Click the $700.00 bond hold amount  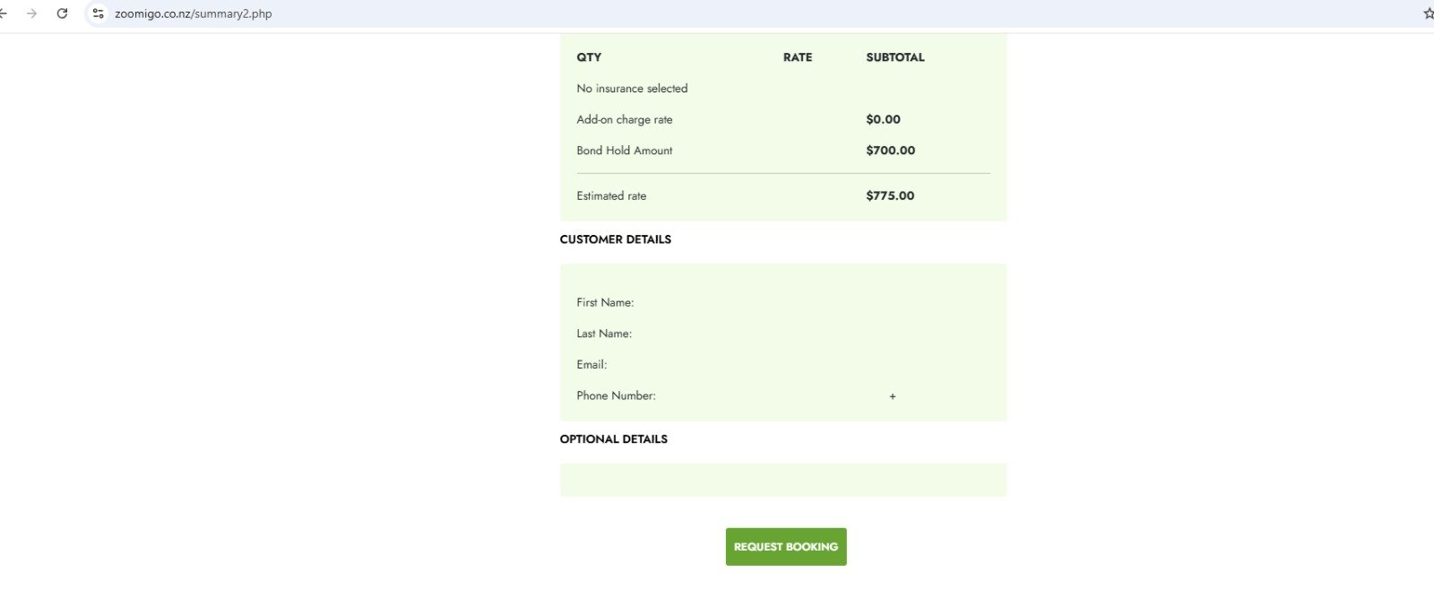click(x=890, y=151)
